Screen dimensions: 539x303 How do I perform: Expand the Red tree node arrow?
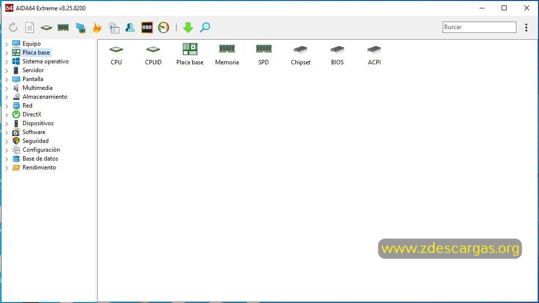pyautogui.click(x=6, y=106)
